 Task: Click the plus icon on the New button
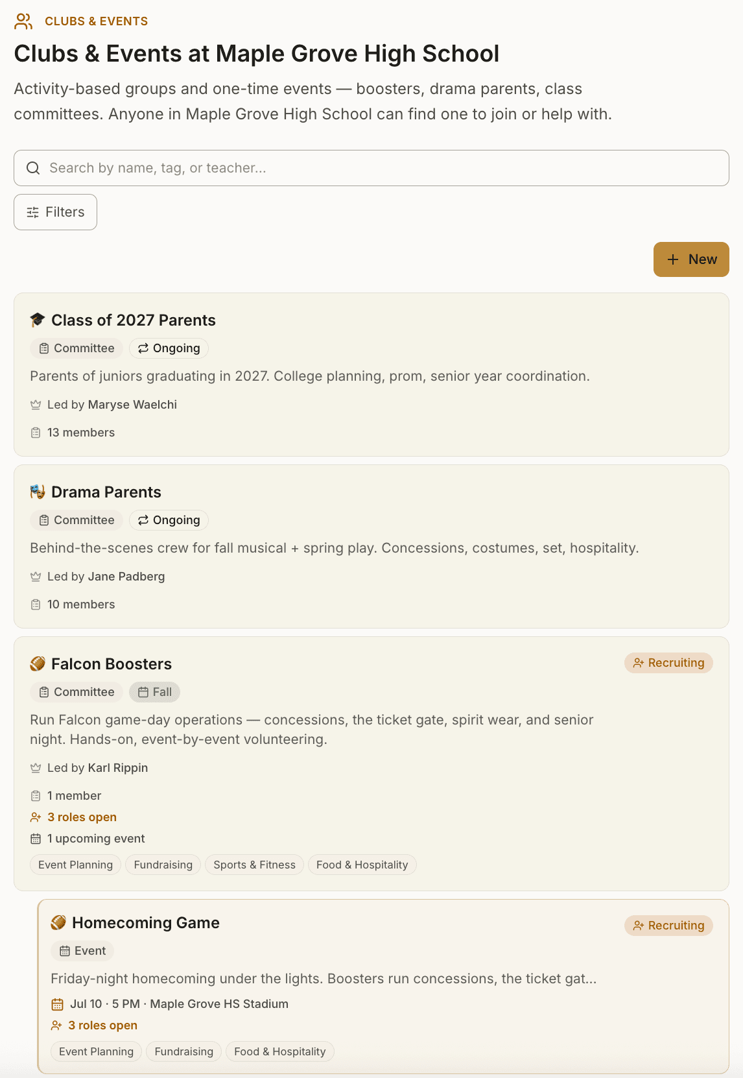tap(674, 259)
